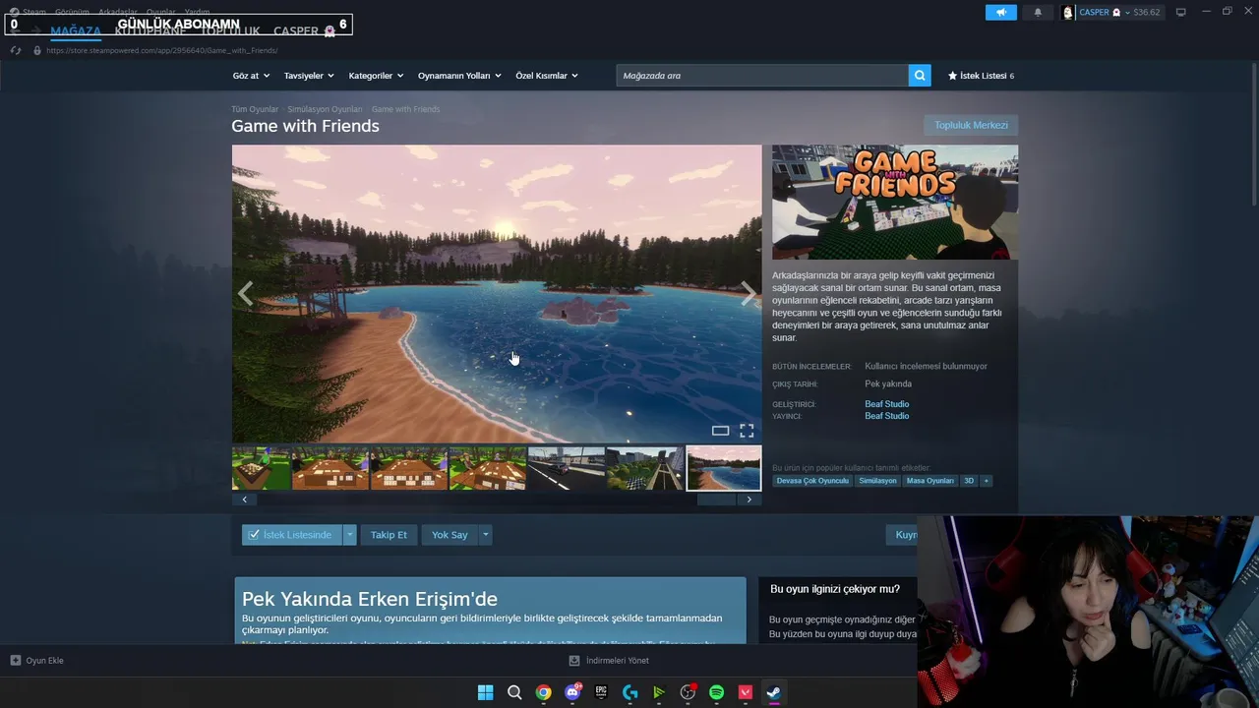
Task: Click the Takip Et button
Action: coord(389,535)
